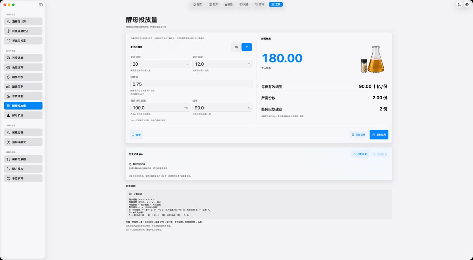Image resolution: width=473 pixels, height=260 pixels.
Task: Select the °P unit option
Action: pos(246,47)
